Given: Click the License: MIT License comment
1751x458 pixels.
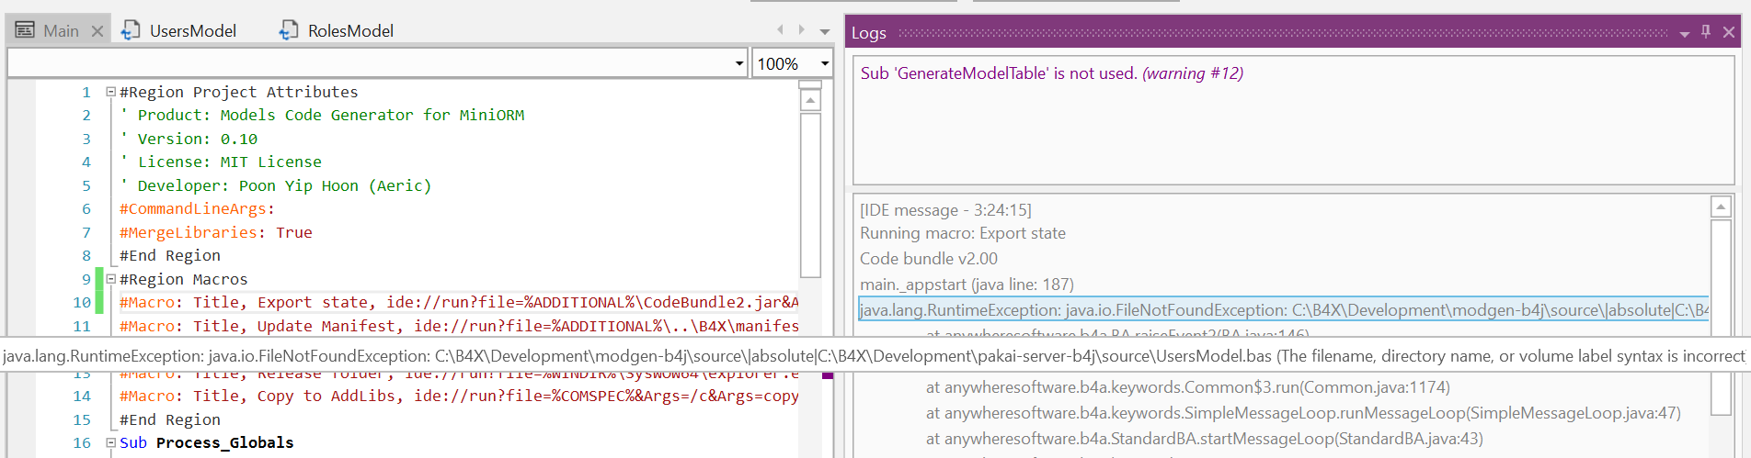Looking at the screenshot, I should click(221, 162).
